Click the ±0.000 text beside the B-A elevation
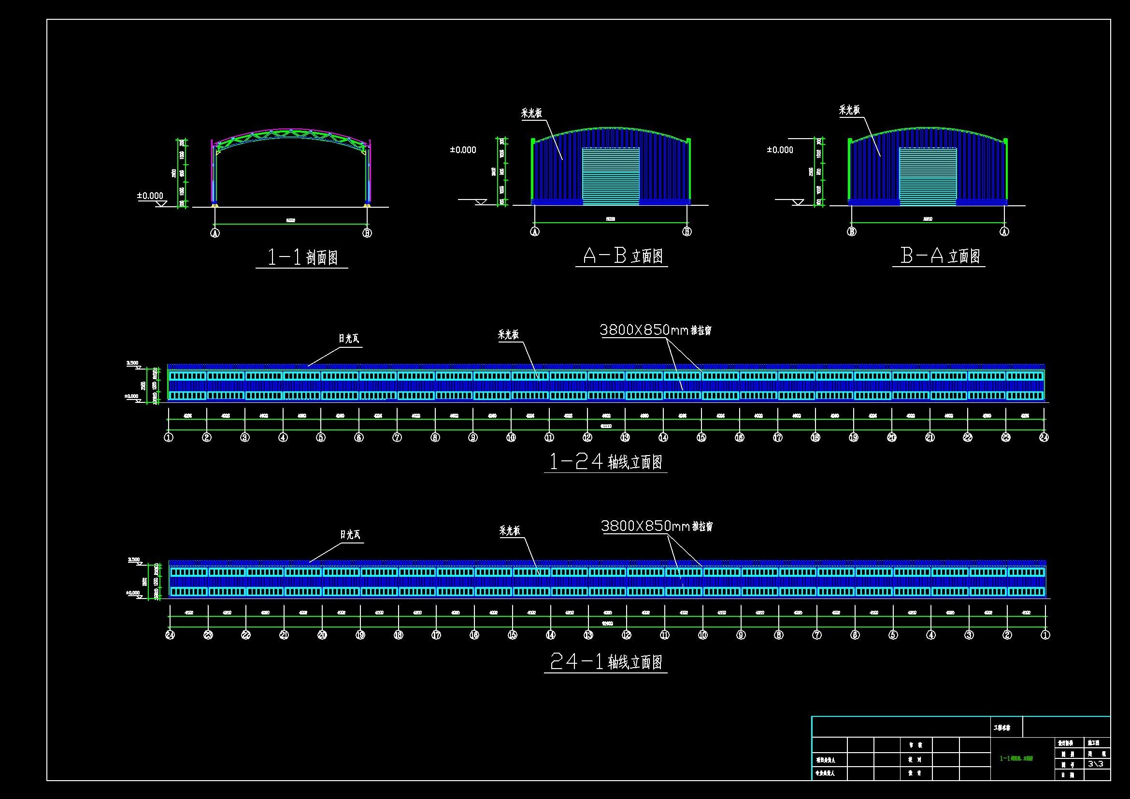This screenshot has width=1130, height=799. click(x=780, y=150)
